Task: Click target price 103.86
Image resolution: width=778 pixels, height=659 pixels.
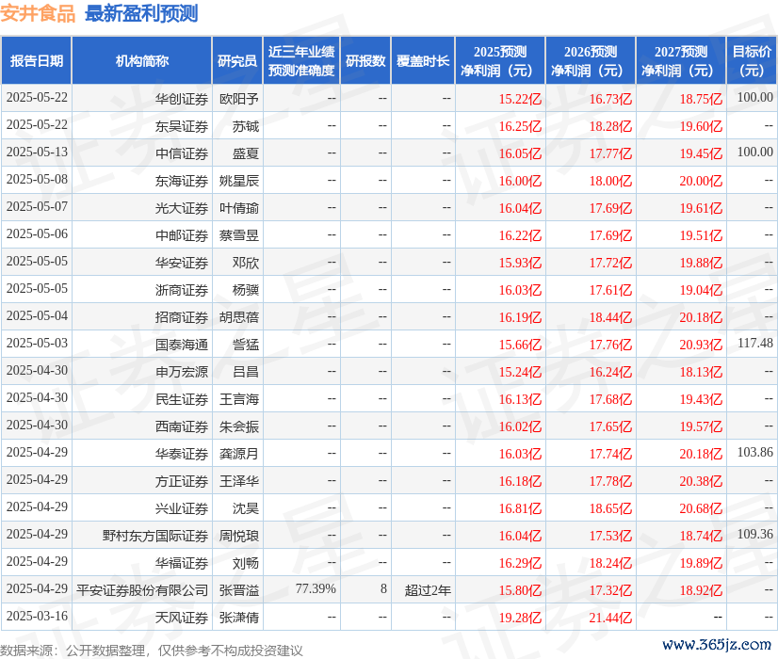Action: point(755,452)
